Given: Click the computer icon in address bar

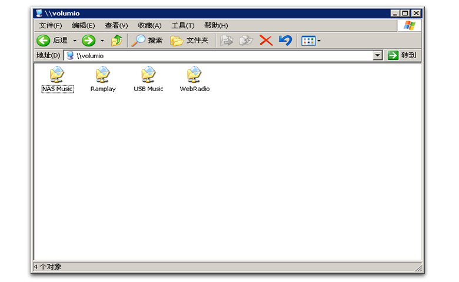Looking at the screenshot, I should (x=70, y=56).
